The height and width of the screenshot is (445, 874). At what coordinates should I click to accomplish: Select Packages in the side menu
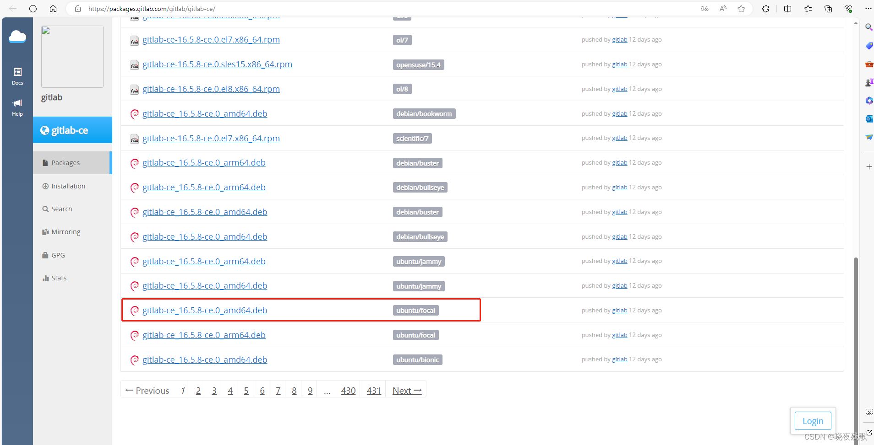[72, 163]
